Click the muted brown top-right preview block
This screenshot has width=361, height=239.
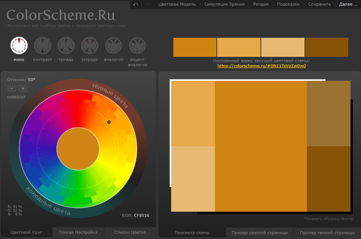pos(328,113)
